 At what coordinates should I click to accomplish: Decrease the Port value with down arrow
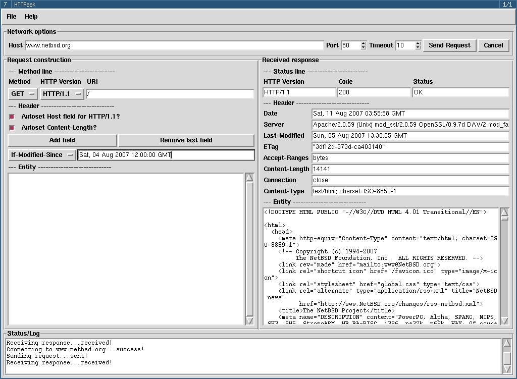(x=364, y=48)
